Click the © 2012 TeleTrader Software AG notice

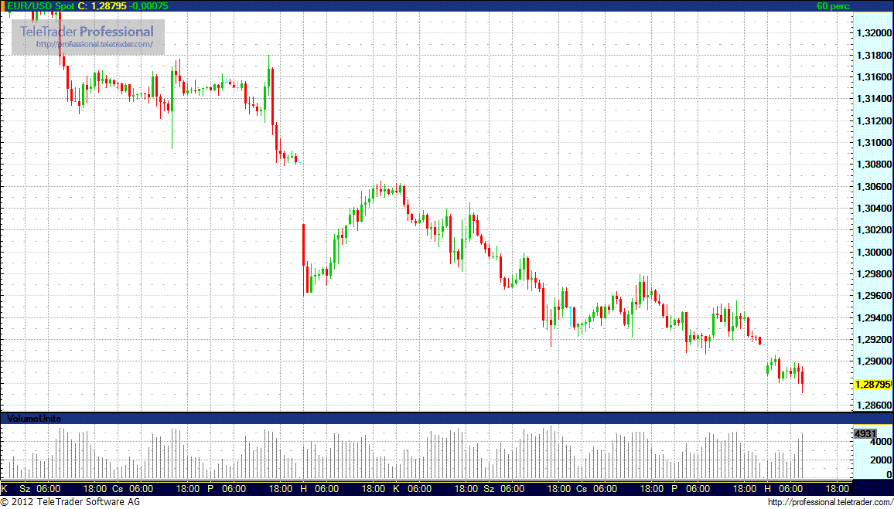coord(70,502)
